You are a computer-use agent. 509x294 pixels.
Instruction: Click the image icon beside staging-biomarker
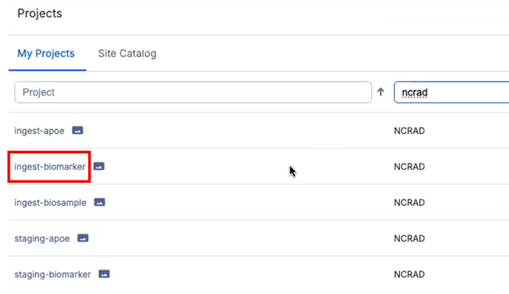[x=104, y=274]
